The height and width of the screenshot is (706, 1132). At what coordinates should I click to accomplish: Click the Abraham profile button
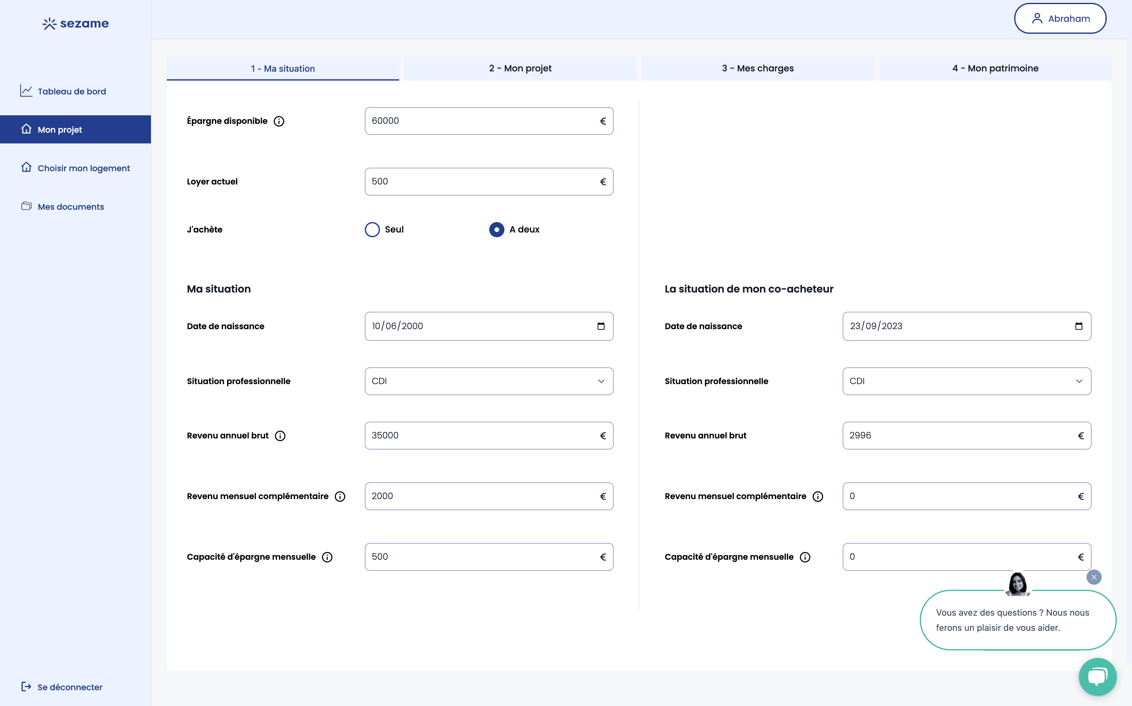pos(1060,18)
